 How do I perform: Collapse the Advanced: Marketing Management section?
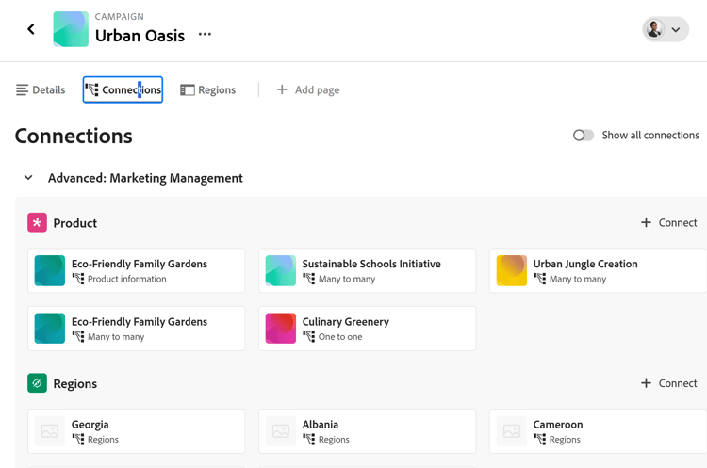click(x=28, y=178)
